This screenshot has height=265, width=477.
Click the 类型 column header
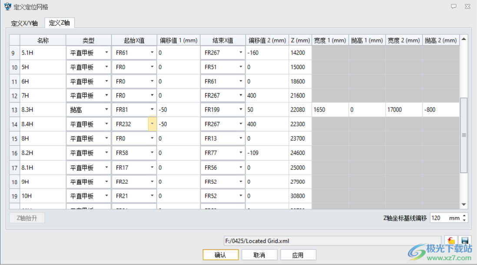[x=89, y=40]
